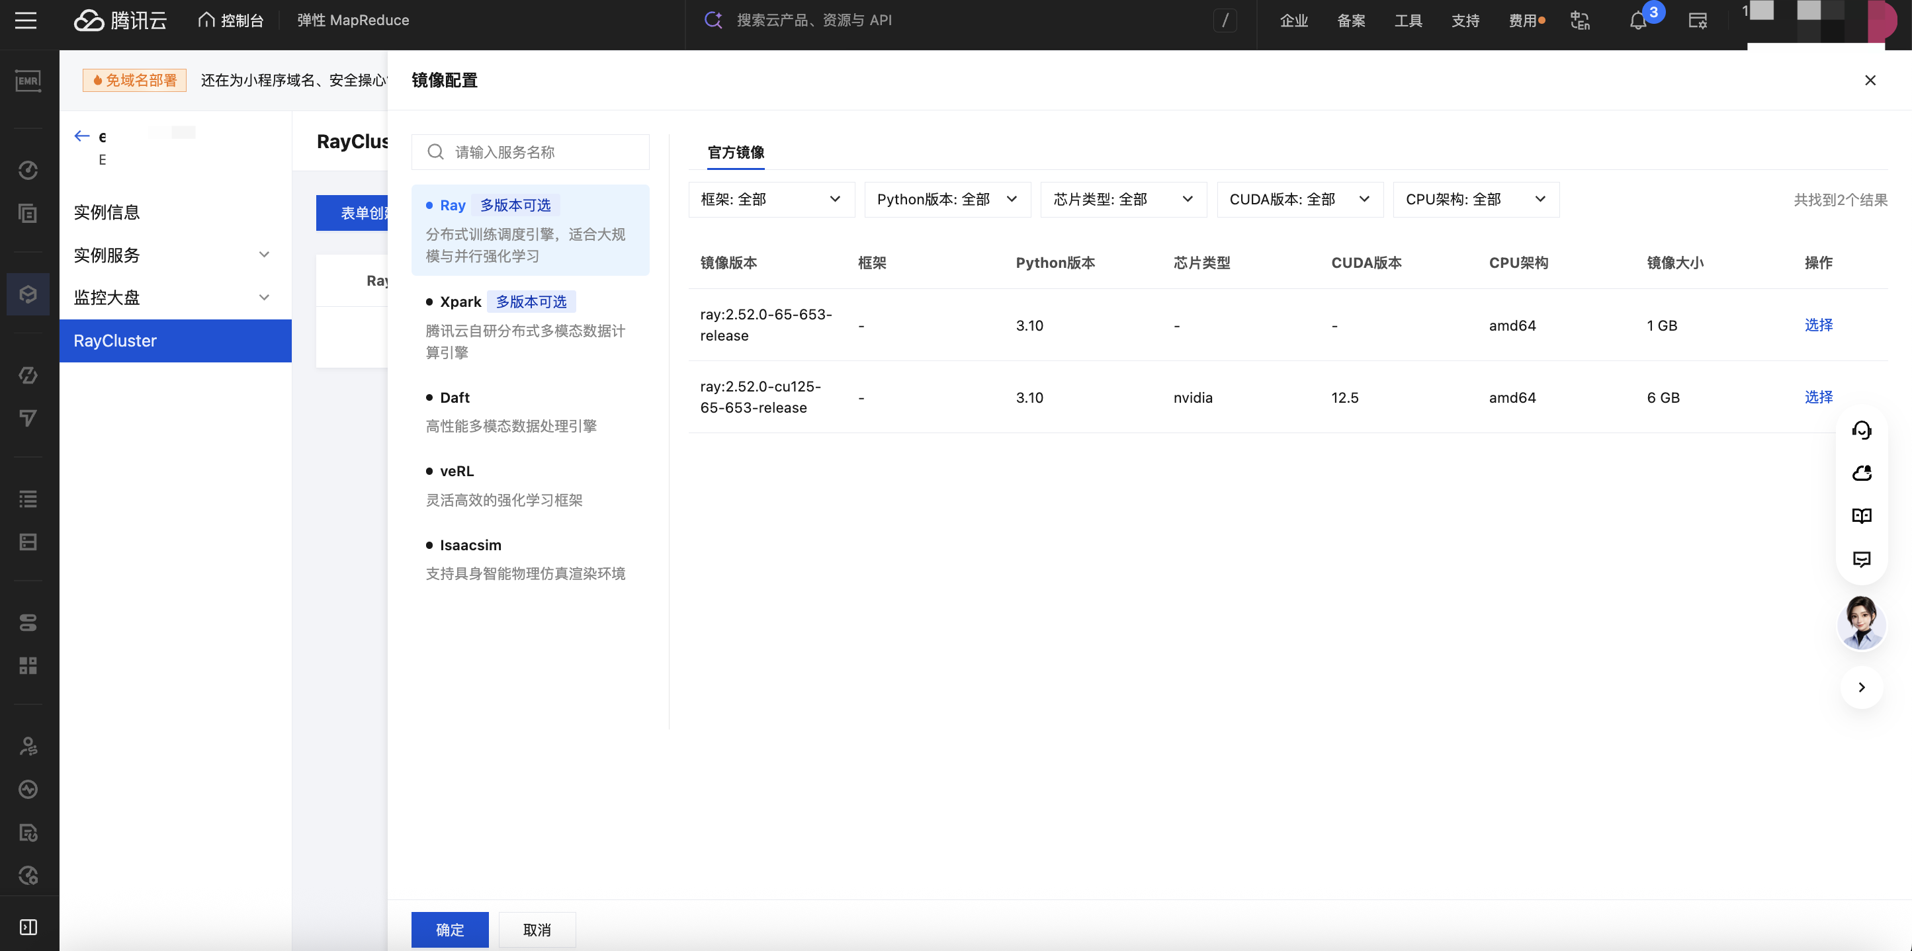Select the veRL service

click(x=530, y=485)
